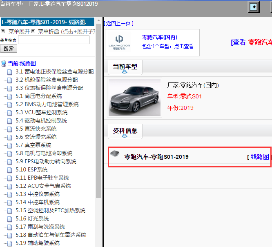
Task: Click page icon beside 5.17 雨刮与洗涤系统
Action: tap(10, 227)
